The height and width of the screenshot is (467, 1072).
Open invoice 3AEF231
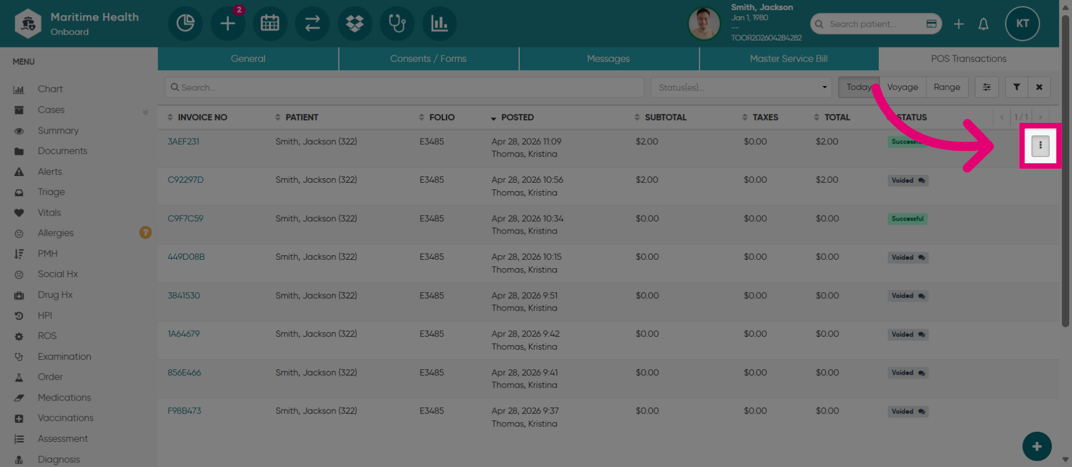(184, 142)
